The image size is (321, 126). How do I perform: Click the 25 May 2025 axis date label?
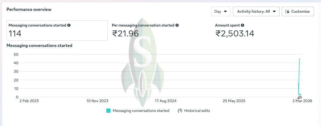[234, 101]
